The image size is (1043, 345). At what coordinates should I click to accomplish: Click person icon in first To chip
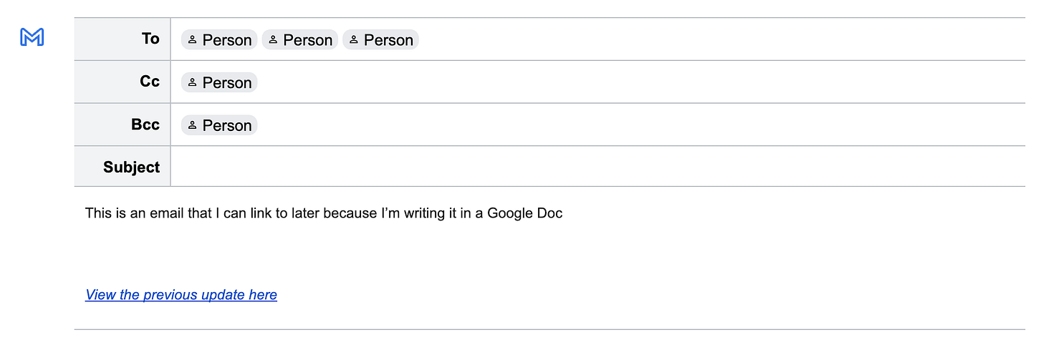point(192,40)
